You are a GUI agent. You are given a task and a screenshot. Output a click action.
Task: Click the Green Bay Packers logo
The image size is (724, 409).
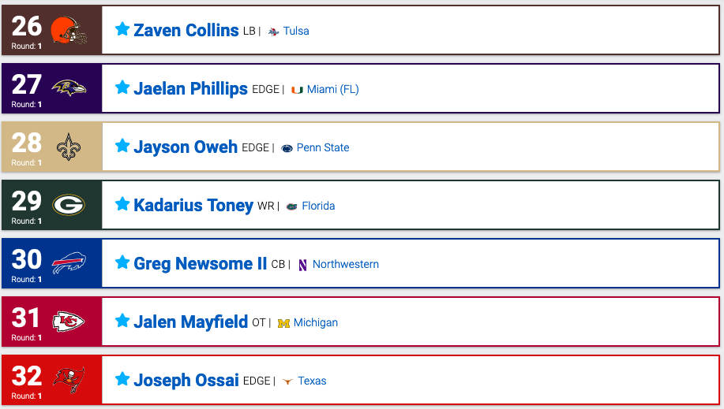69,205
